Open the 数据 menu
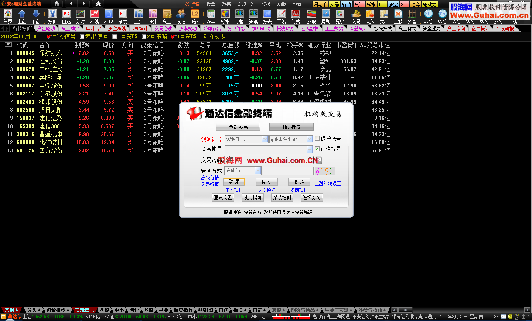The height and width of the screenshot is (321, 532). tap(226, 4)
